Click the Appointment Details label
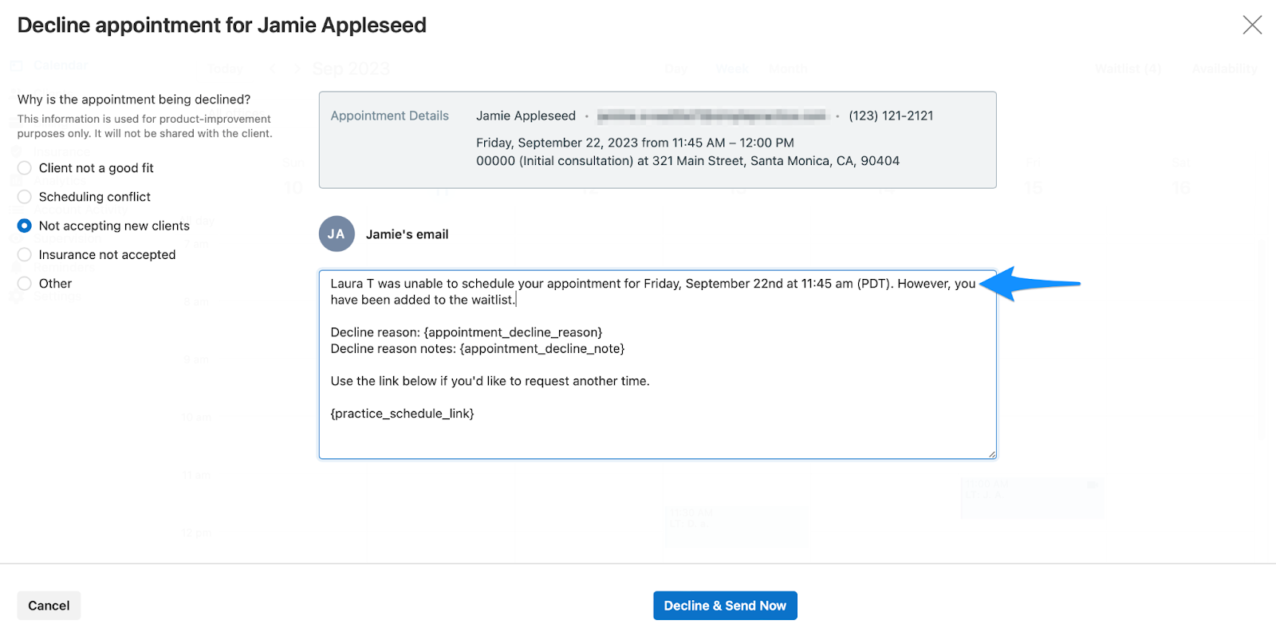The height and width of the screenshot is (632, 1276). pyautogui.click(x=390, y=116)
